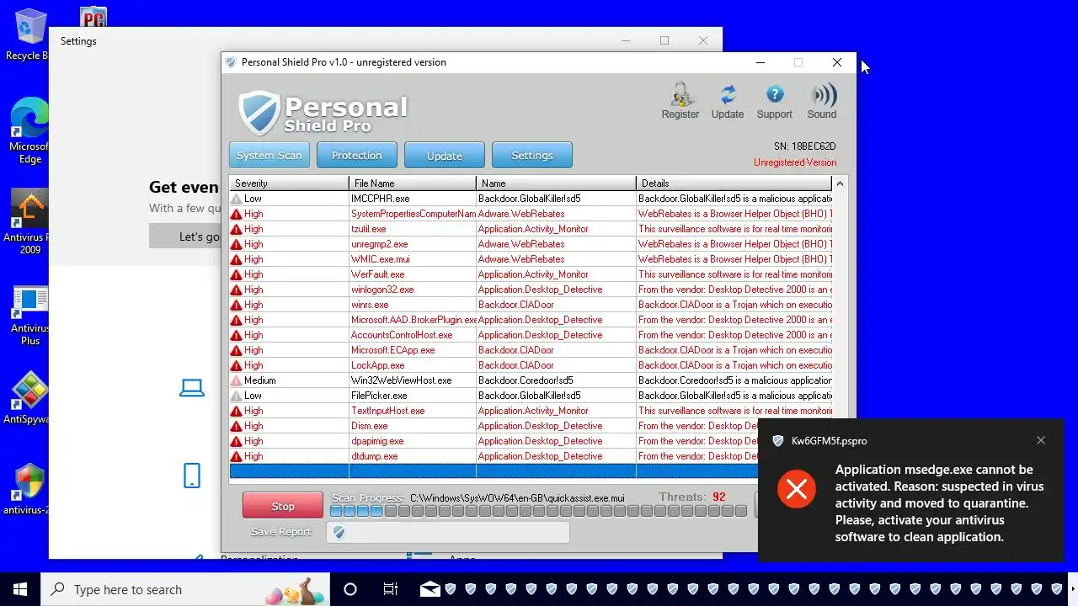Click the Unregistered Version red text
The height and width of the screenshot is (606, 1078).
tap(795, 162)
